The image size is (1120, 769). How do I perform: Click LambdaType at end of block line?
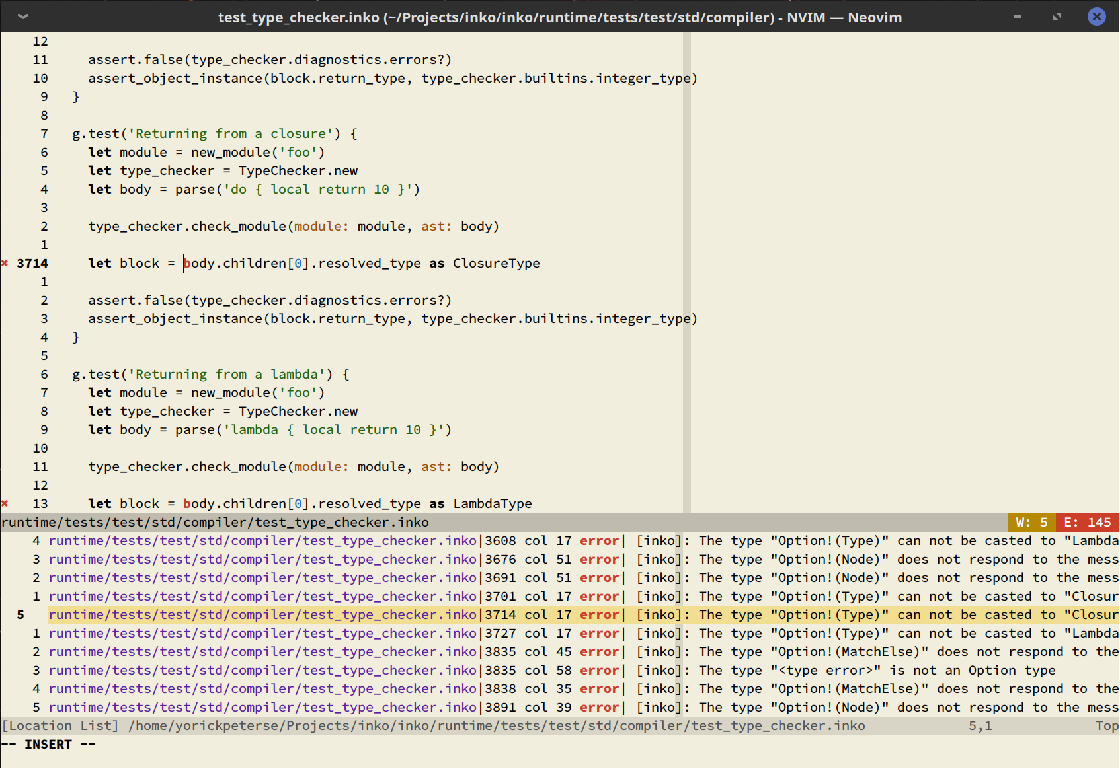click(493, 504)
